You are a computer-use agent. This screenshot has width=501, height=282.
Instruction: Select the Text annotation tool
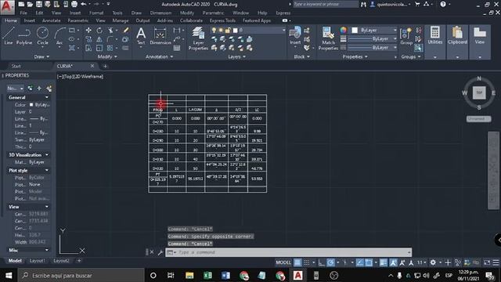click(141, 36)
